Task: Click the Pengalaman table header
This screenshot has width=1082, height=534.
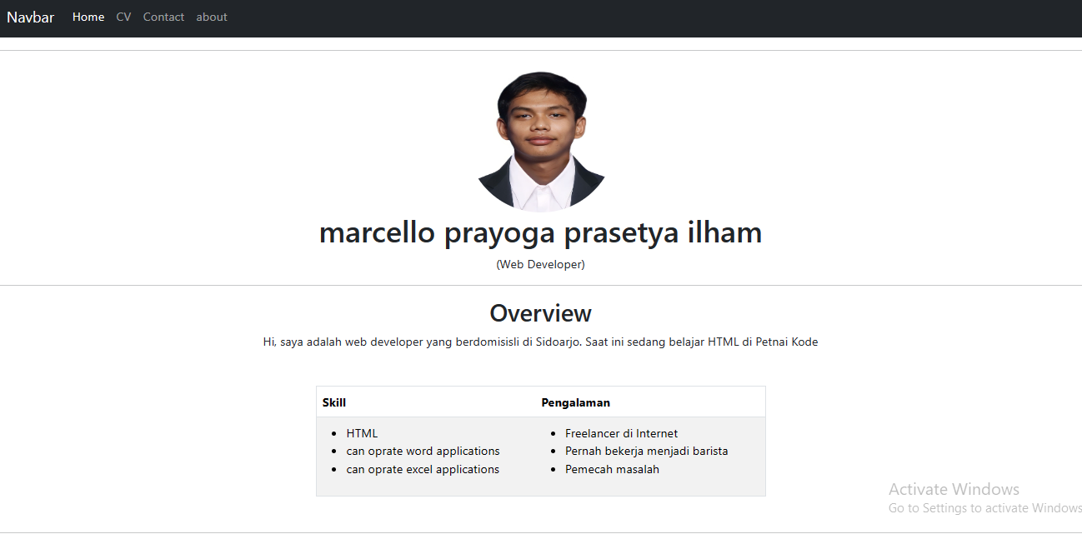Action: (x=576, y=402)
